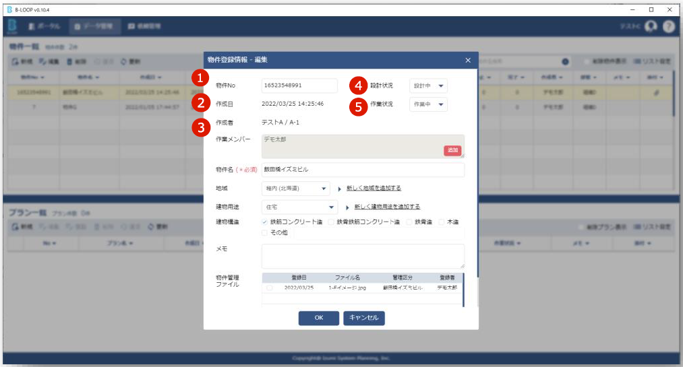Uncheck the 鉄筋コンクリート造 checkbox
Image resolution: width=683 pixels, height=367 pixels.
pos(265,222)
